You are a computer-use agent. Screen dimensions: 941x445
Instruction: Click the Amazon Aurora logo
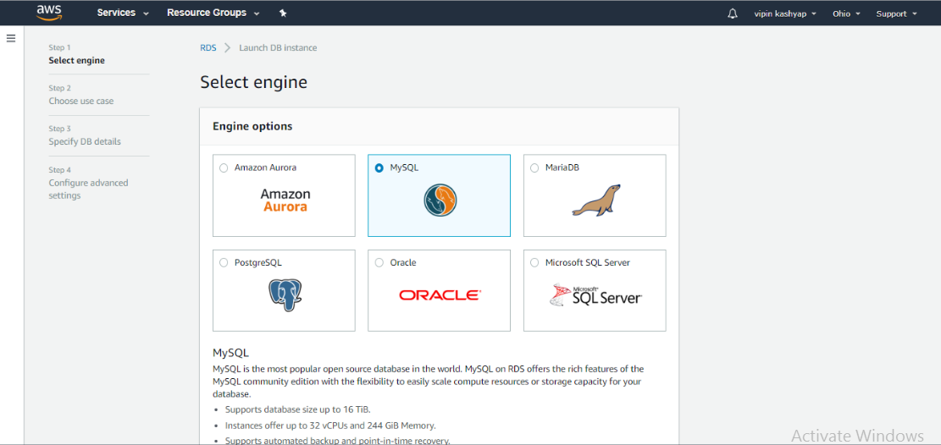pyautogui.click(x=285, y=201)
